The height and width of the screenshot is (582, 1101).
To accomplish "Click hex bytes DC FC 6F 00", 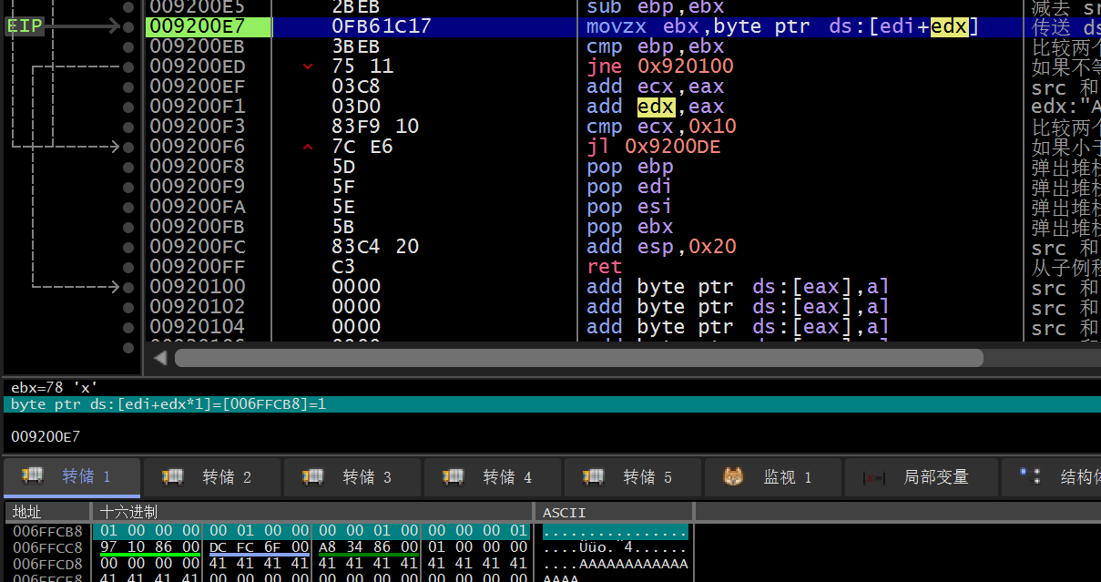I will pyautogui.click(x=259, y=547).
